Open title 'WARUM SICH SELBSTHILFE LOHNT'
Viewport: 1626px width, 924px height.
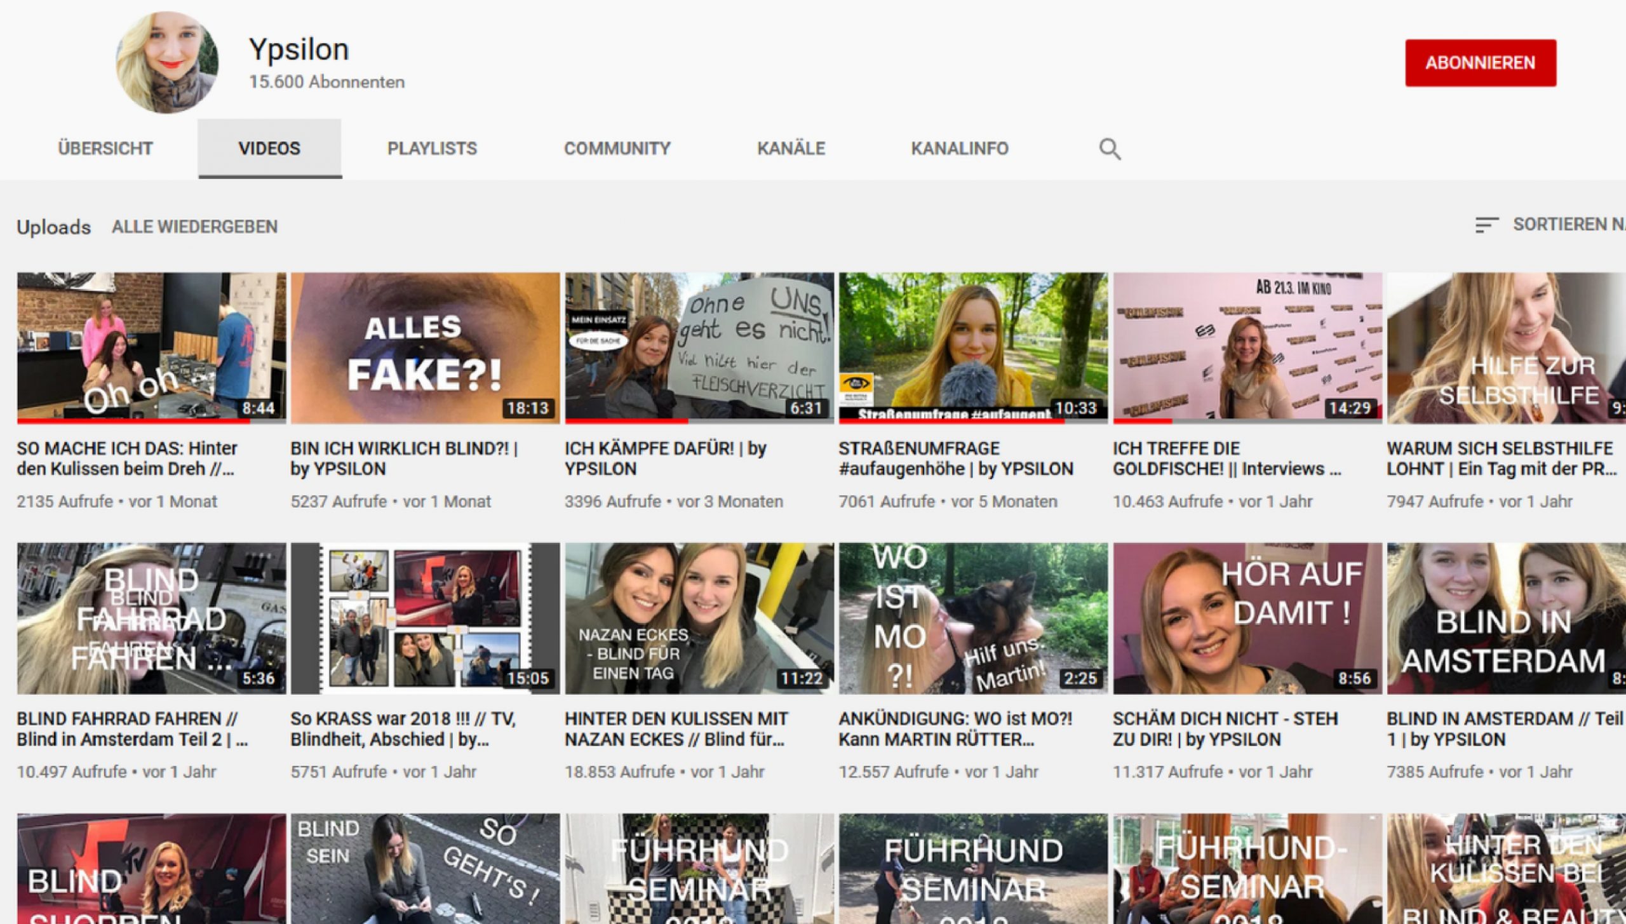coord(1502,459)
